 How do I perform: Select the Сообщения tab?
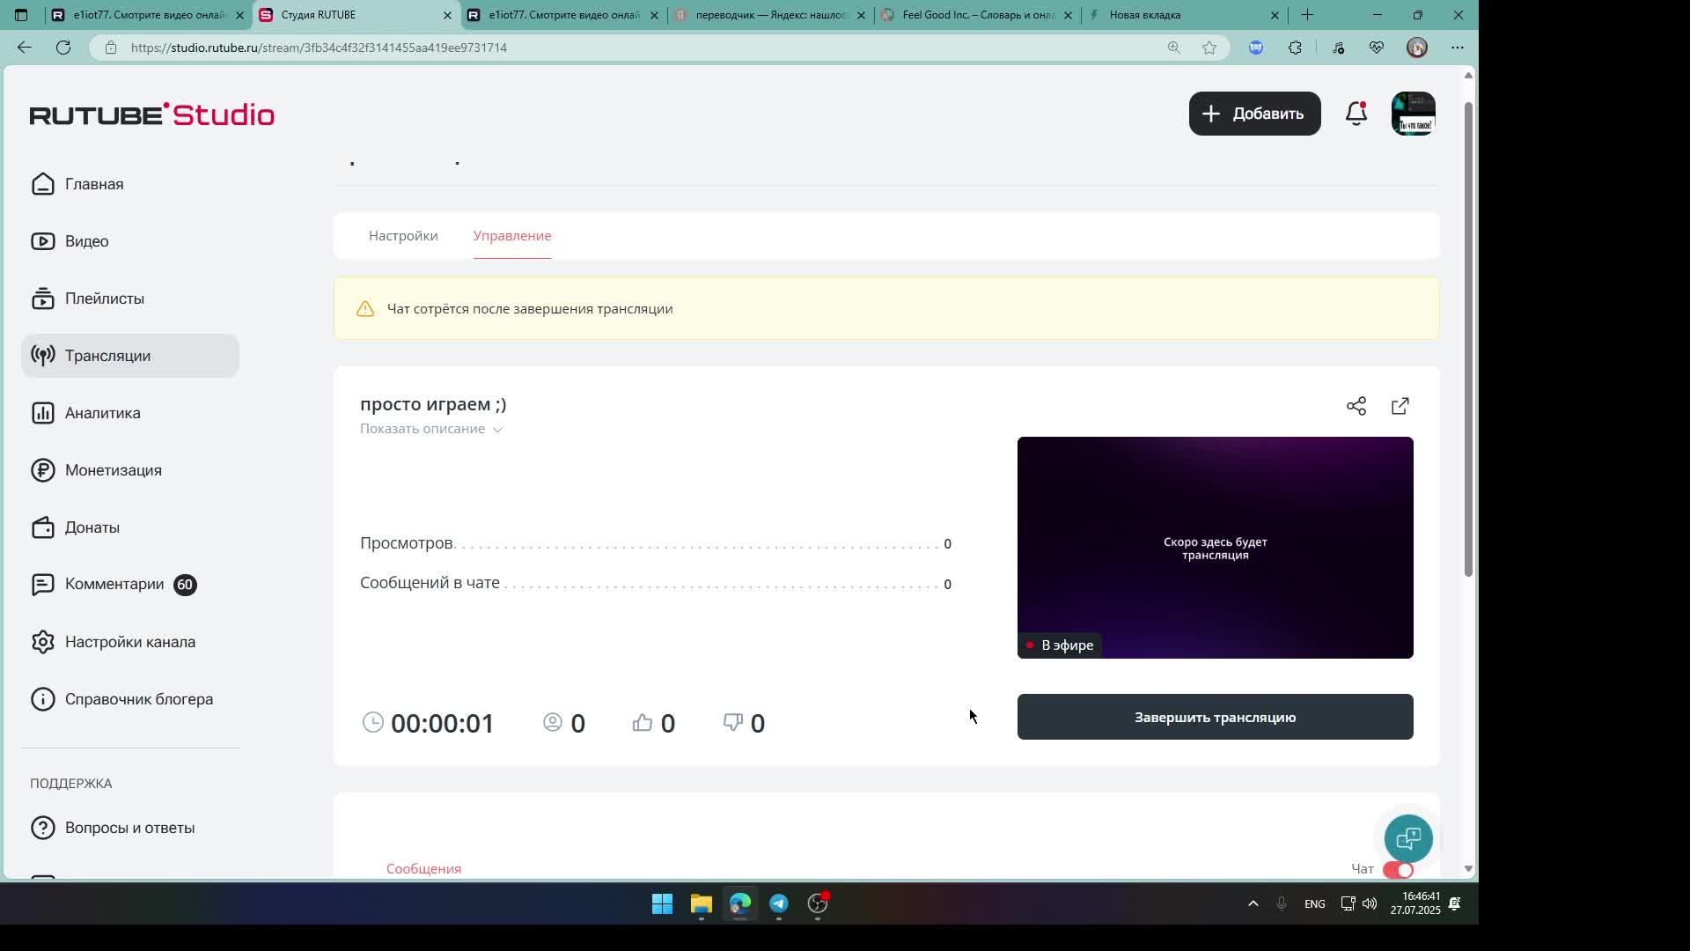click(x=423, y=868)
